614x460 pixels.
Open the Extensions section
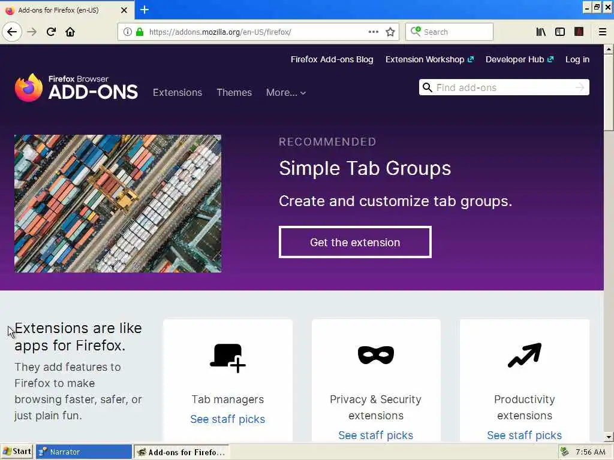click(x=177, y=92)
